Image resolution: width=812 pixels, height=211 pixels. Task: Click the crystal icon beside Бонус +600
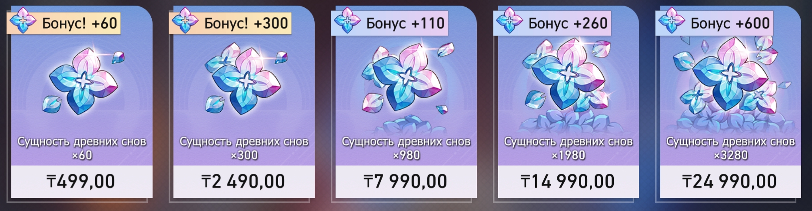672,21
